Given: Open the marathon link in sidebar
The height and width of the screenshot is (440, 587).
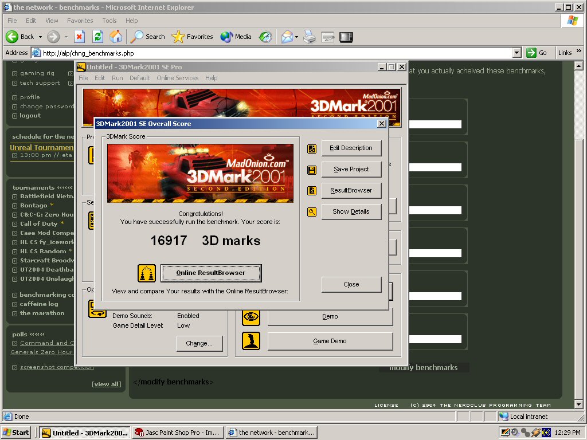Looking at the screenshot, I should point(42,313).
